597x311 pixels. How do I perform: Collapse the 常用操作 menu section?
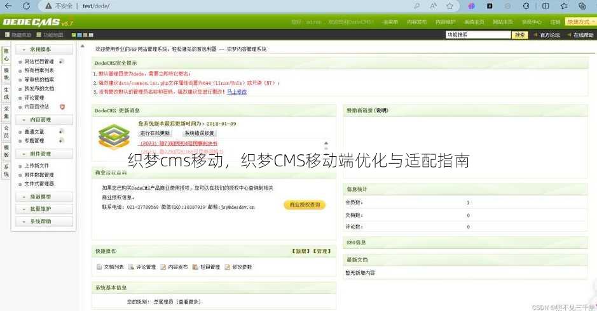(x=44, y=50)
